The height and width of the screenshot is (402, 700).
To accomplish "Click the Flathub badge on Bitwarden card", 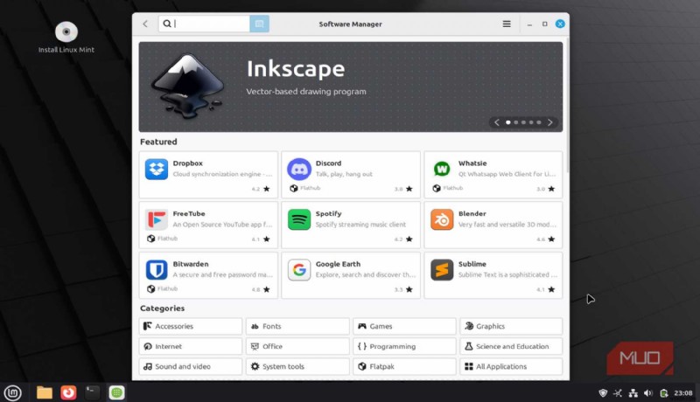I will point(162,288).
